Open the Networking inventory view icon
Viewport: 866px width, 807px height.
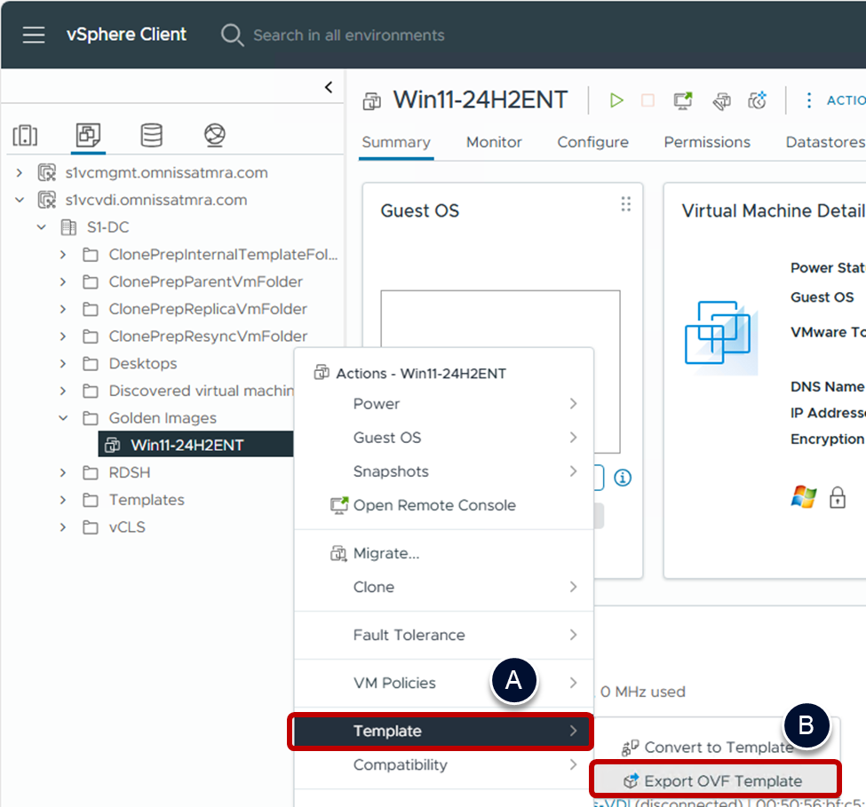pos(214,135)
